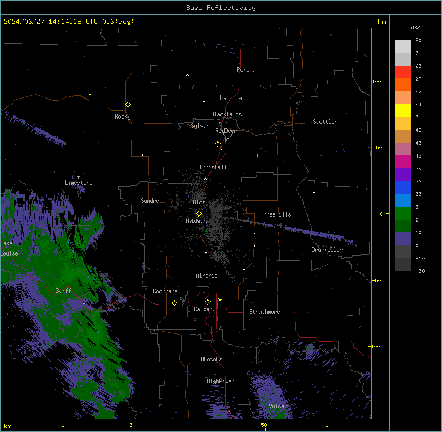The image size is (442, 432).
Task: Click the yellow diamond marker above Calgary
Action: [208, 302]
